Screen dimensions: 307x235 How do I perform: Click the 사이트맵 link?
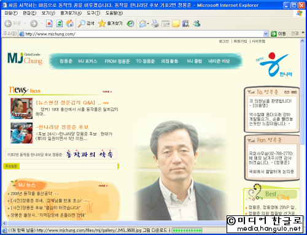click(x=258, y=41)
